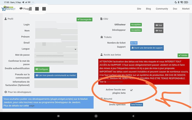Tap the battery icon in status bar
This screenshot has height=120, width=192.
[186, 2]
